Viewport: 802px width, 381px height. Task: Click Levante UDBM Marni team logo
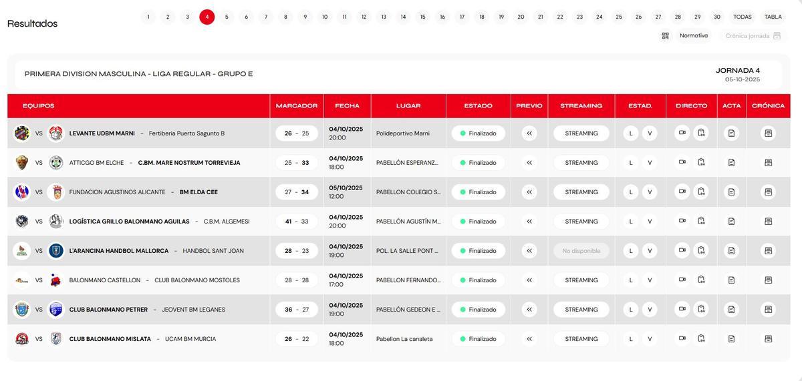(22, 133)
